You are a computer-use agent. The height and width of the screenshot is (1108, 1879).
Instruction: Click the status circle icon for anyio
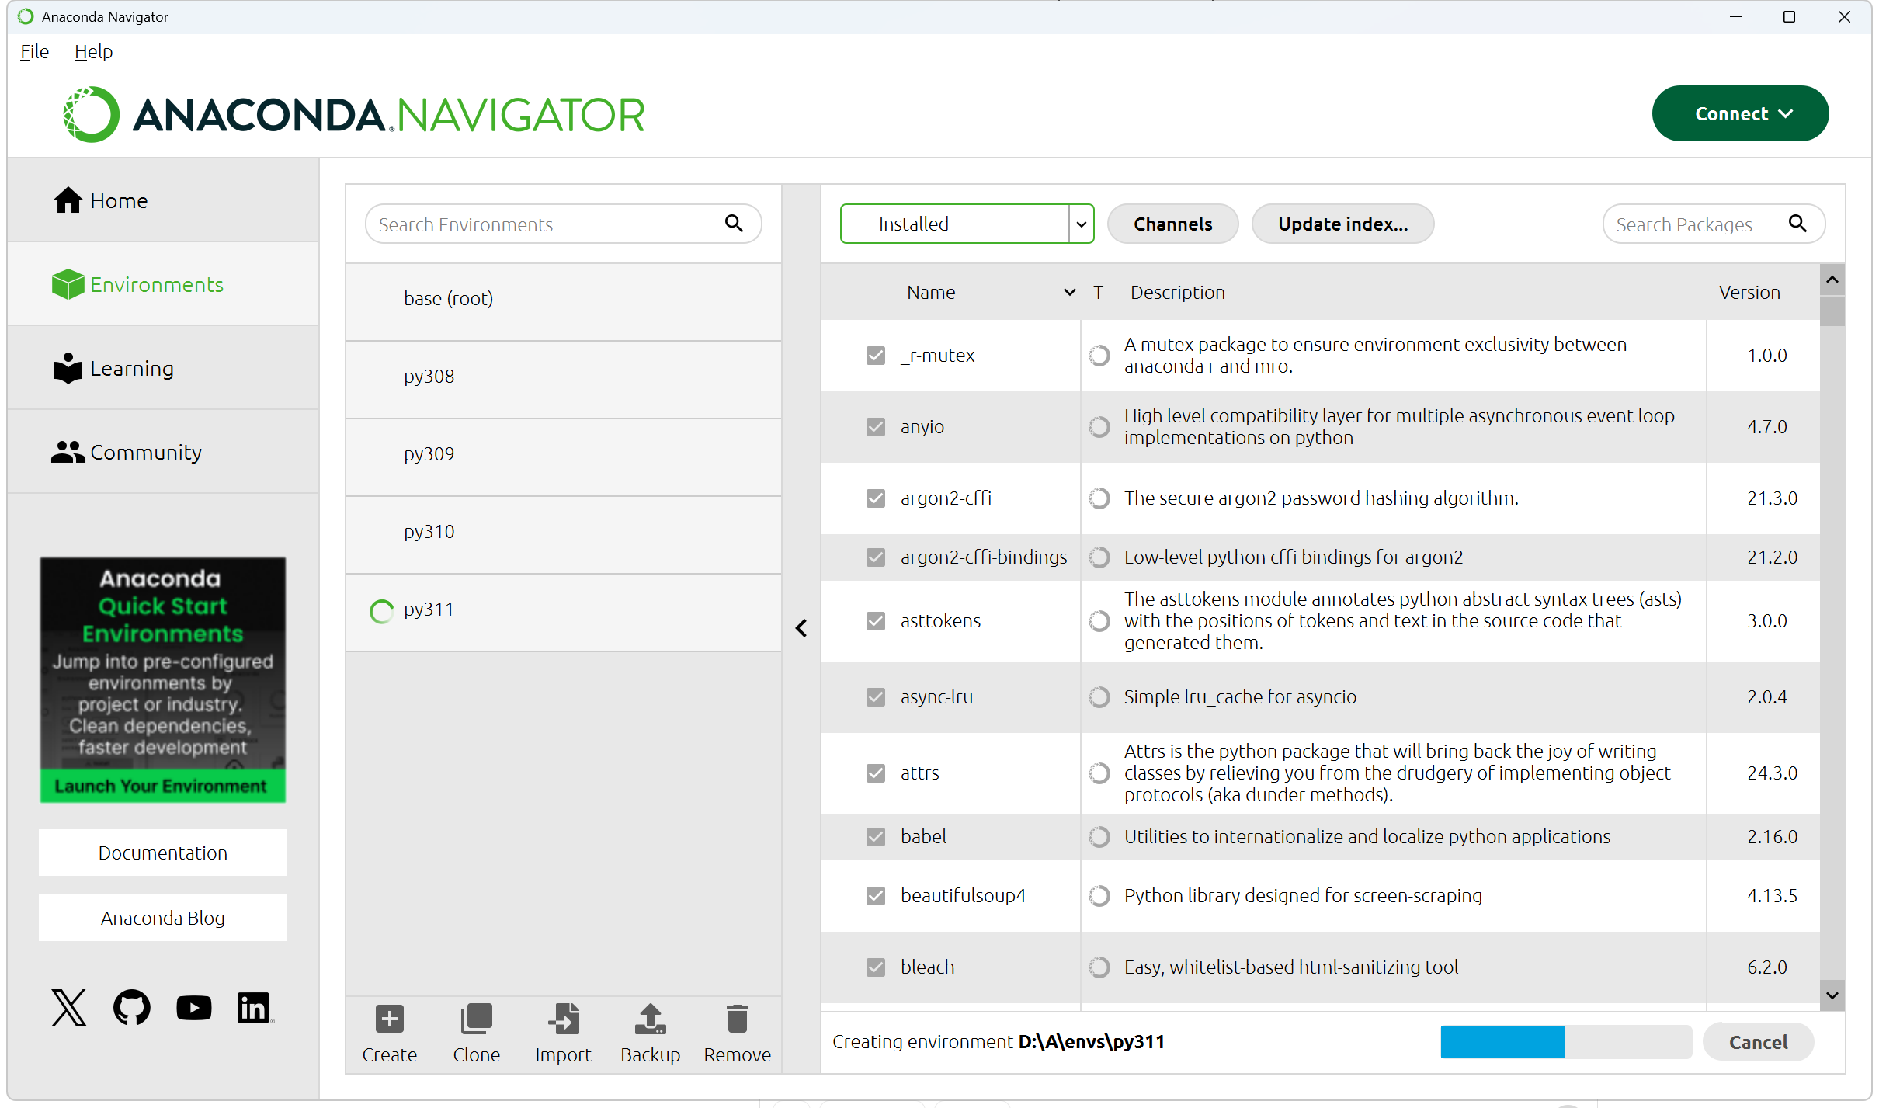tap(1099, 427)
